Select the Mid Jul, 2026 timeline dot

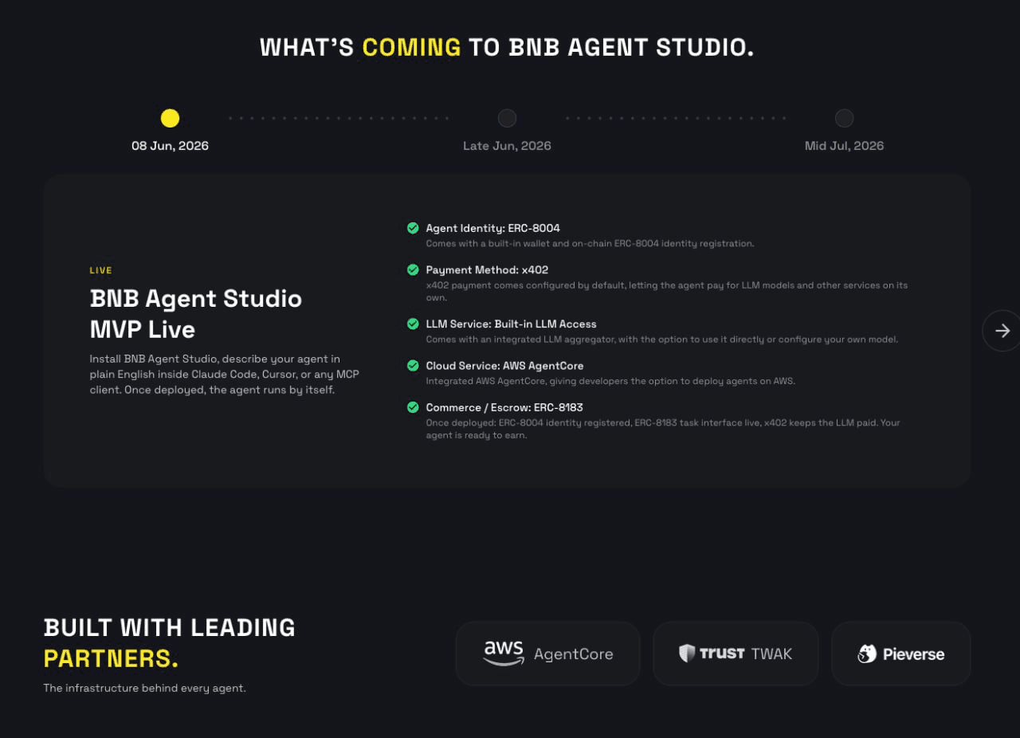[x=844, y=118]
